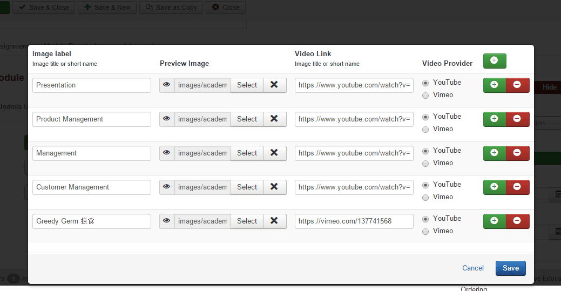
Task: Clear preview image for Customer Management row
Action: [274, 187]
